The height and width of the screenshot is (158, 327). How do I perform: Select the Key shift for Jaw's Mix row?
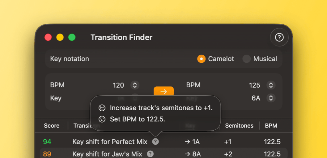click(x=107, y=154)
